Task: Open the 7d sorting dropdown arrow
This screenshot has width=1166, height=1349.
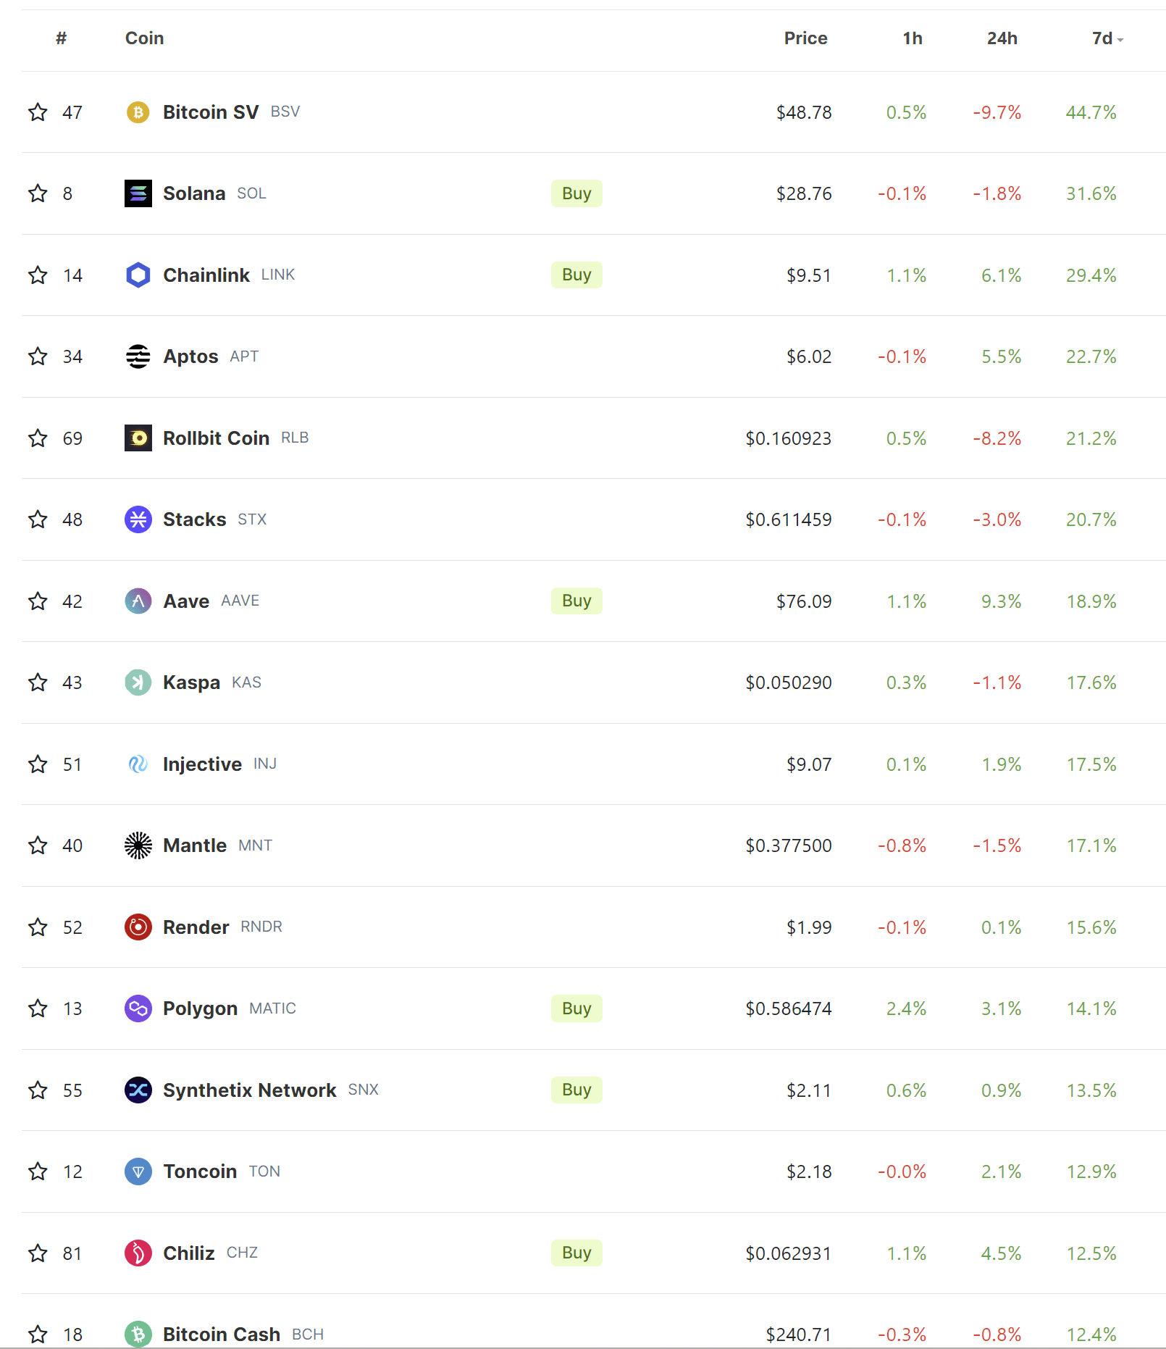Action: click(1119, 41)
